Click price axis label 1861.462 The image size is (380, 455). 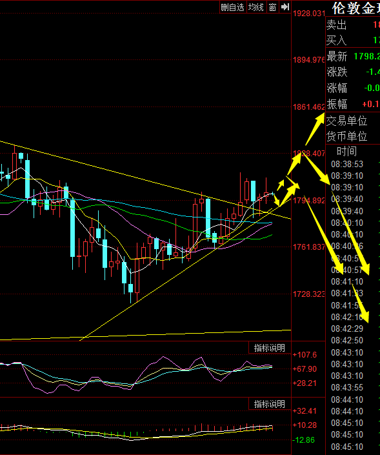click(309, 107)
